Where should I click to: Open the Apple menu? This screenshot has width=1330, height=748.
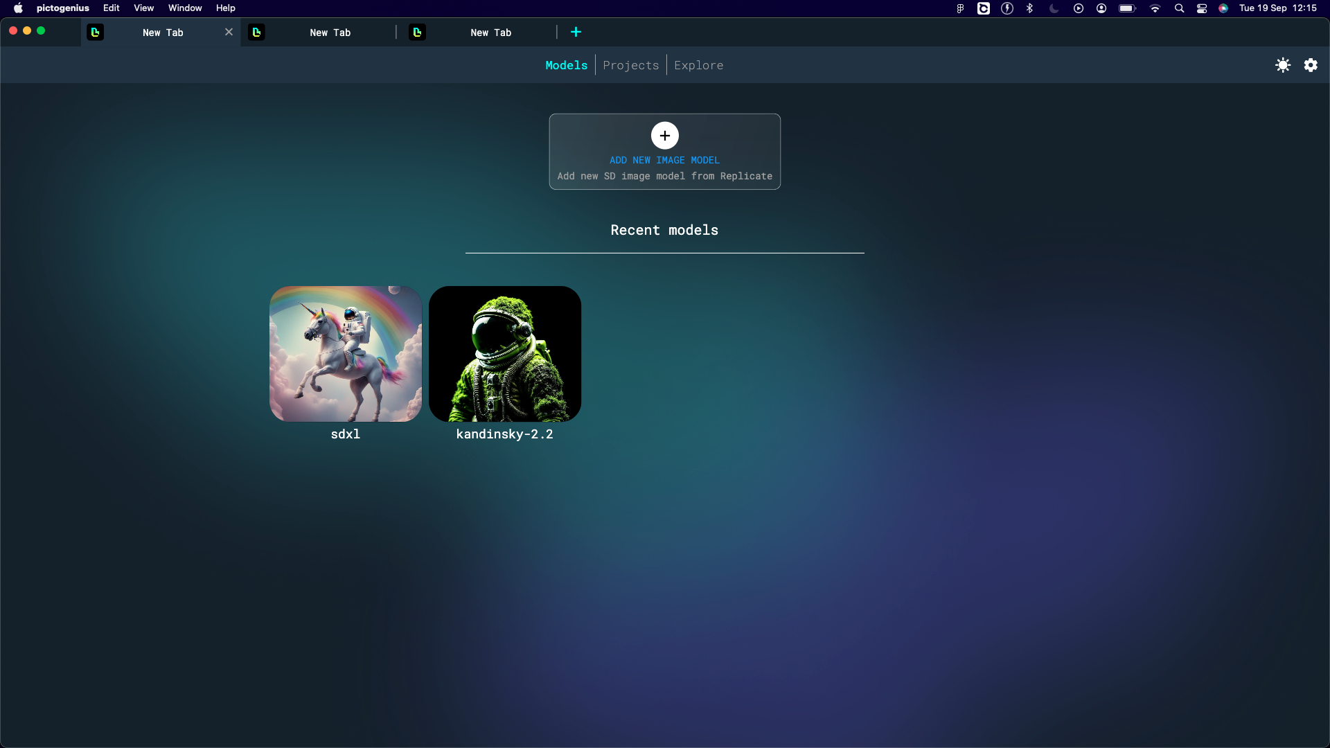pos(18,8)
